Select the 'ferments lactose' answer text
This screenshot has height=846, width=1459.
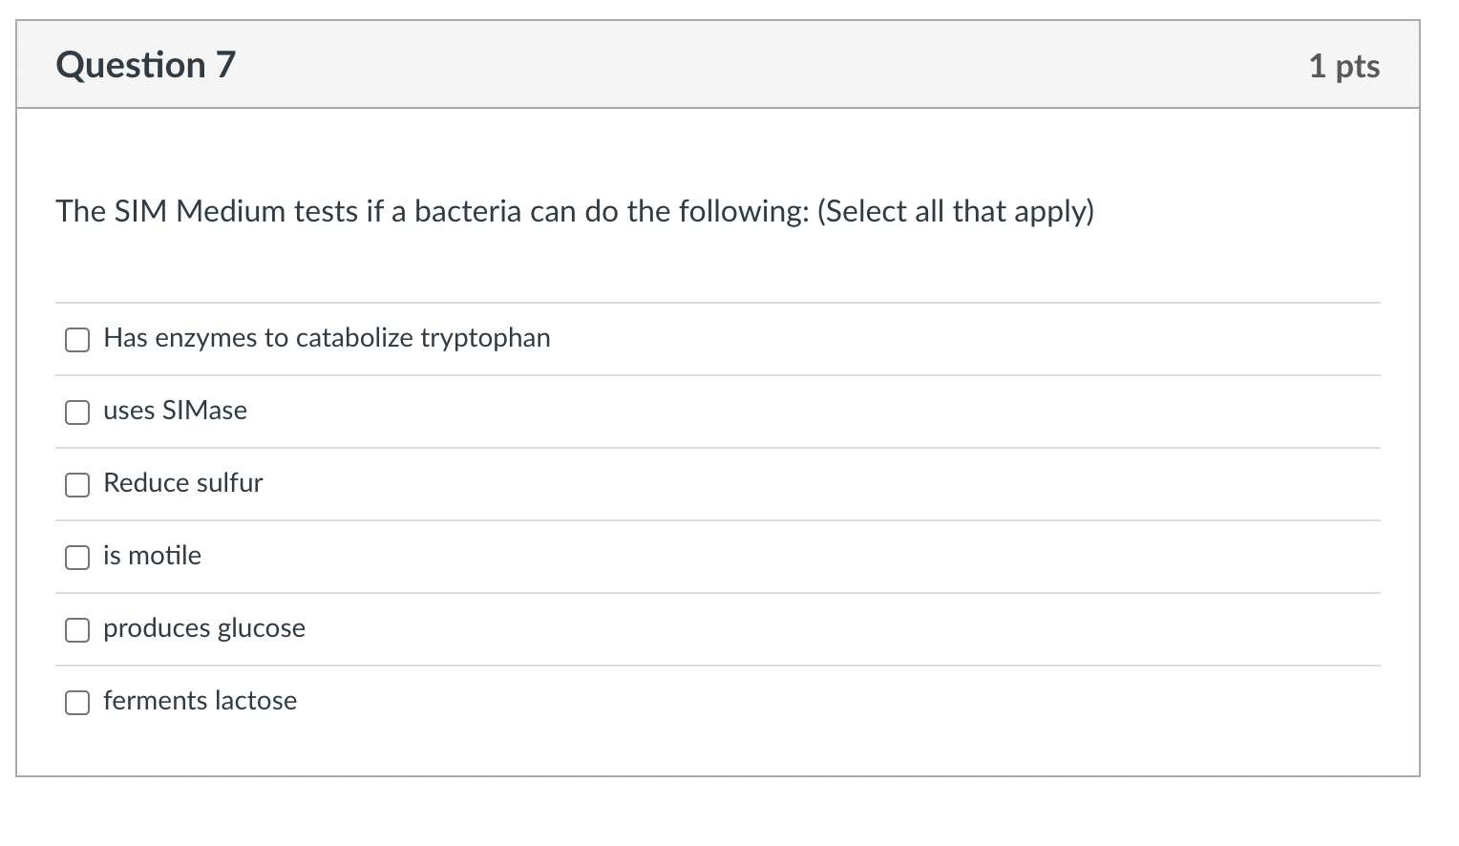(201, 700)
